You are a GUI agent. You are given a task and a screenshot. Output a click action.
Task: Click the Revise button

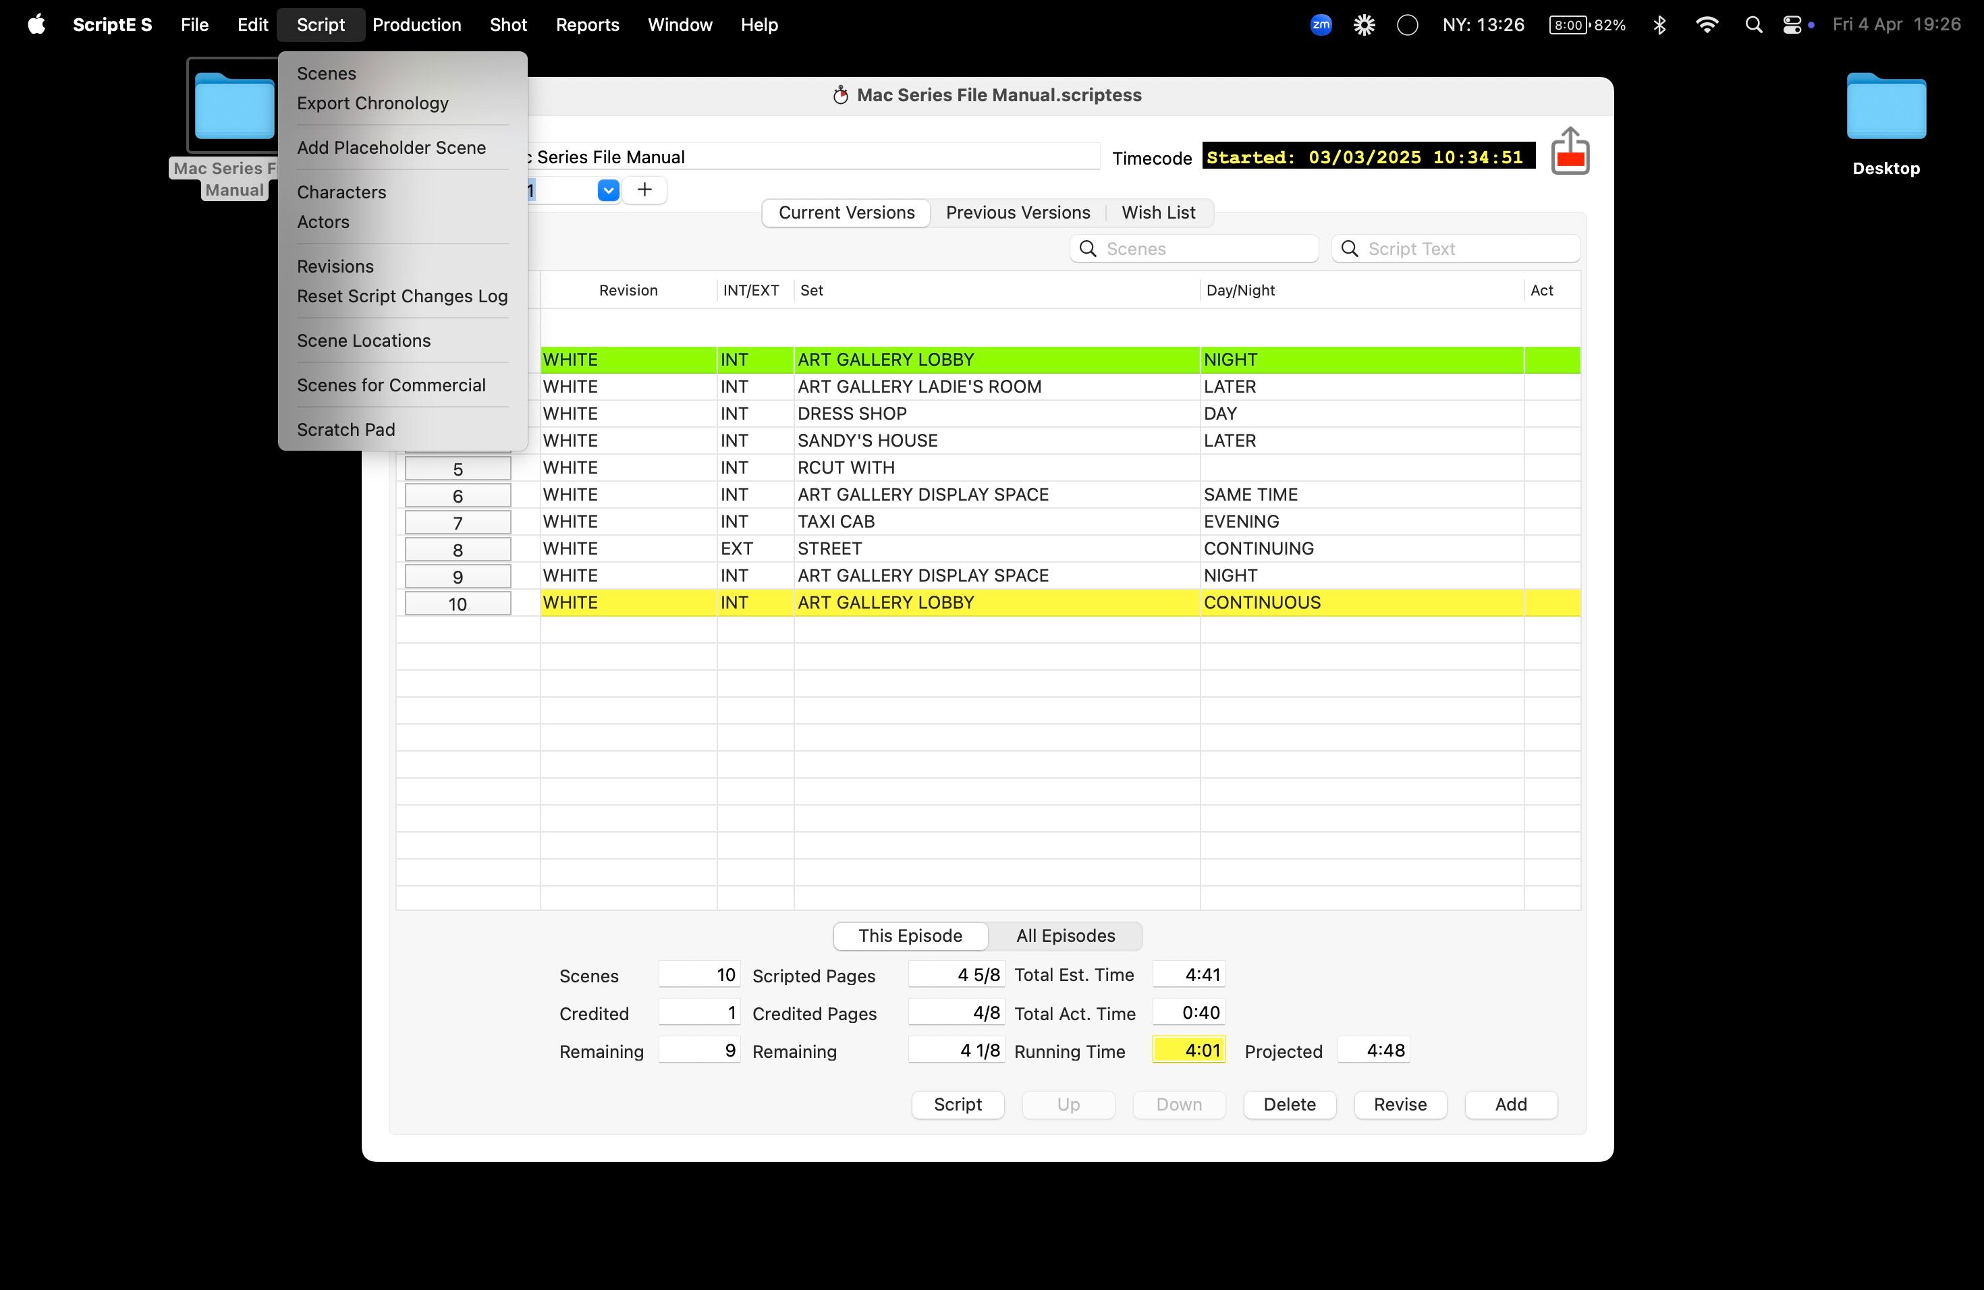tap(1400, 1104)
